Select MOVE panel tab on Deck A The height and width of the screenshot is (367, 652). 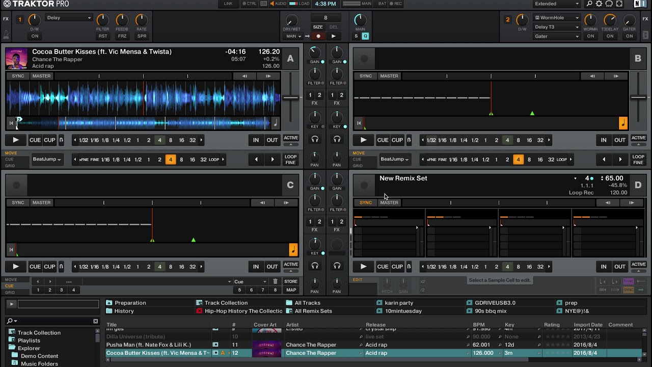(x=11, y=153)
